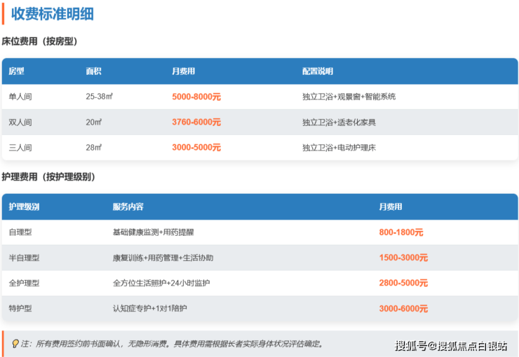Select the 三人间 row label

point(20,148)
